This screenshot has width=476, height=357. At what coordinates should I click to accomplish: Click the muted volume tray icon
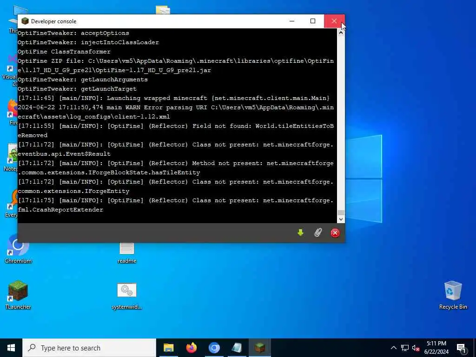coord(416,348)
